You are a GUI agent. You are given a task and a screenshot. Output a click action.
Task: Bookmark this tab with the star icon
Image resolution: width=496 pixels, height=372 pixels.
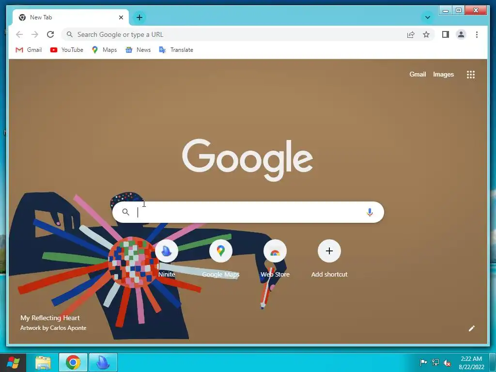pyautogui.click(x=426, y=34)
